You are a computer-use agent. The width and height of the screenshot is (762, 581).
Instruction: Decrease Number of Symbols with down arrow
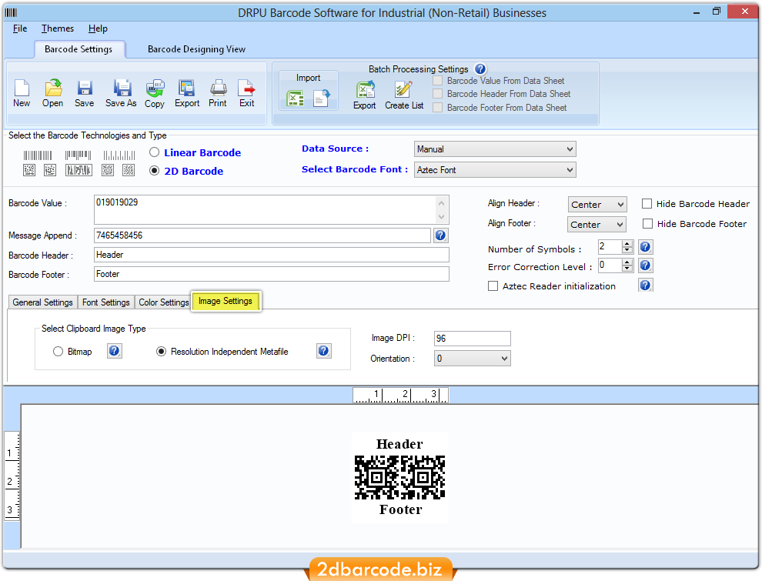click(627, 250)
